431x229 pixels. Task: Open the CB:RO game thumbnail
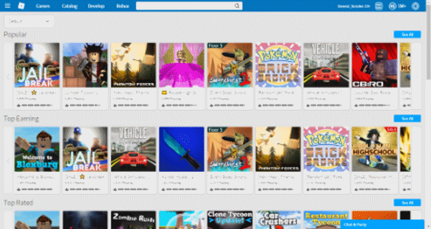(374, 65)
